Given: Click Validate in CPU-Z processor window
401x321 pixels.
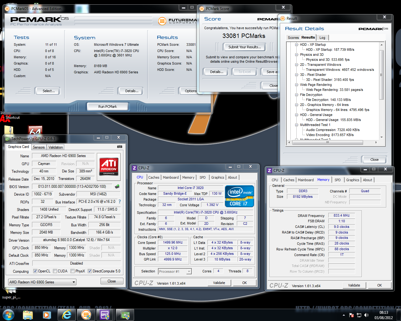Looking at the screenshot, I should pos(219,283).
